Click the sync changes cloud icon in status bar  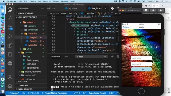(x=24, y=93)
